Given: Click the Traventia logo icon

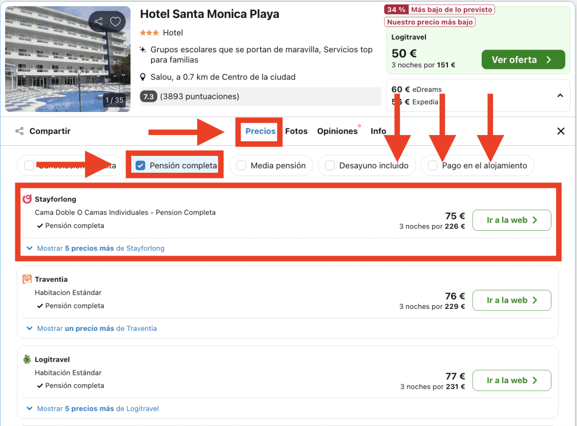Looking at the screenshot, I should click(x=27, y=279).
